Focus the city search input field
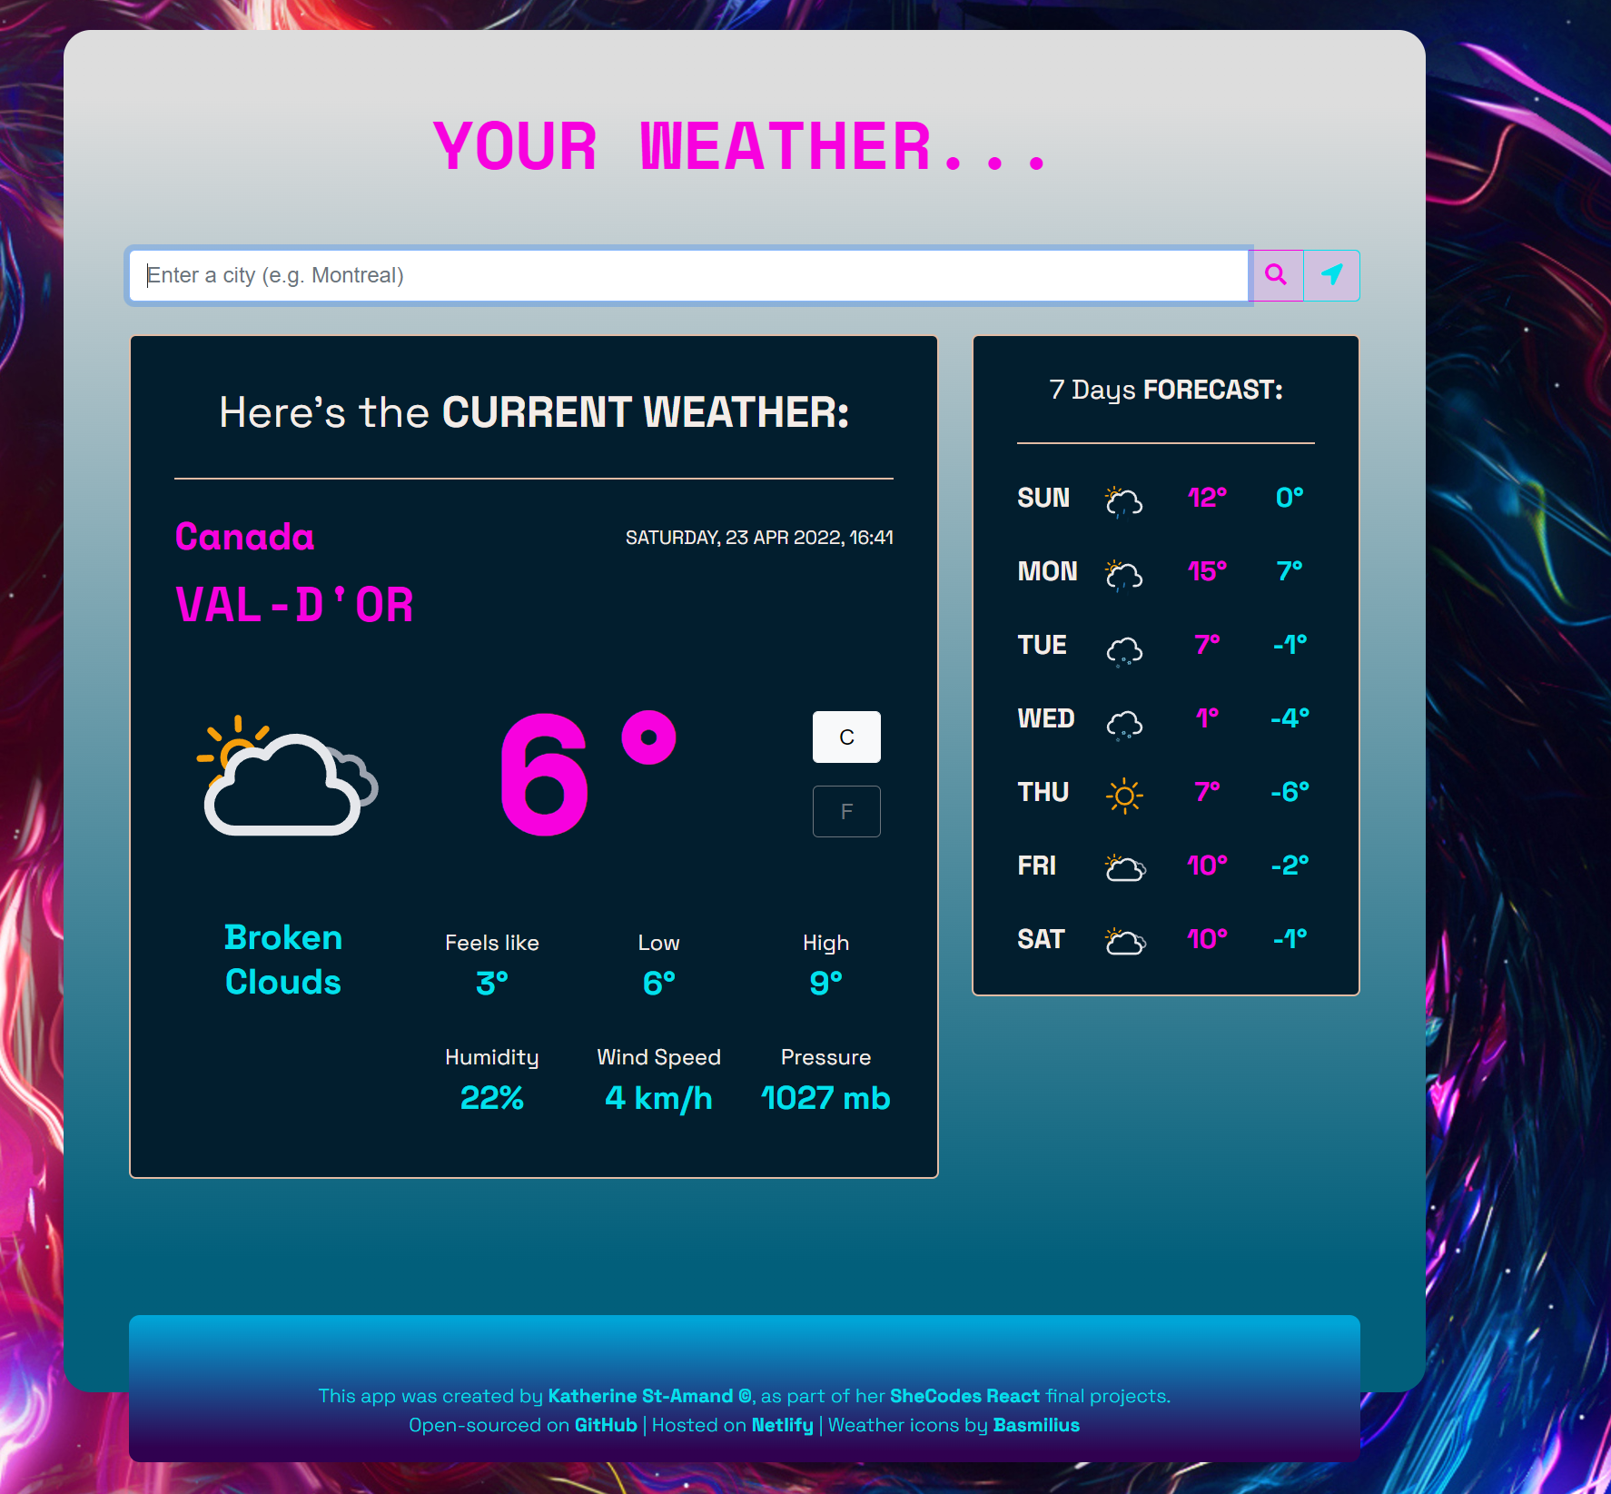Viewport: 1611px width, 1494px height. click(688, 275)
